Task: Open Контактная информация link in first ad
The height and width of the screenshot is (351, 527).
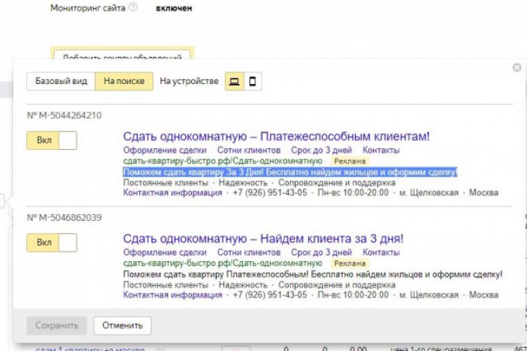Action: [173, 193]
